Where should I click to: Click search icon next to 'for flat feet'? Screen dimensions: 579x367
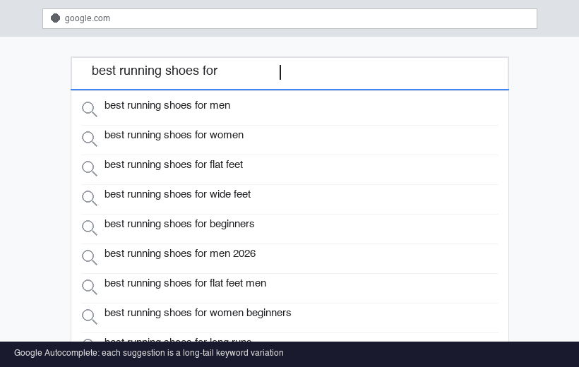pyautogui.click(x=90, y=169)
